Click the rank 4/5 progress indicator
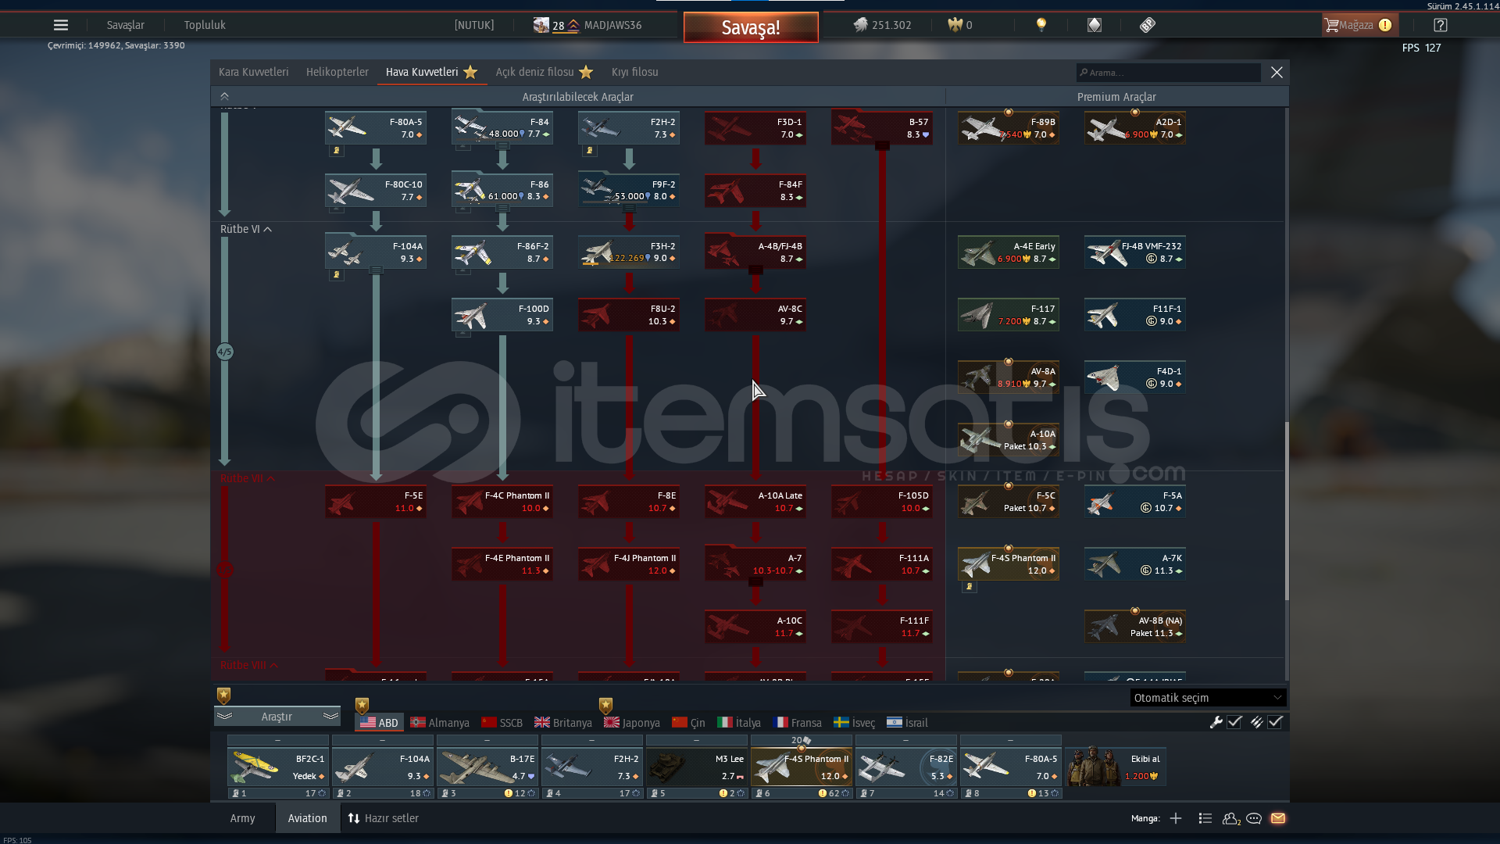 click(225, 352)
